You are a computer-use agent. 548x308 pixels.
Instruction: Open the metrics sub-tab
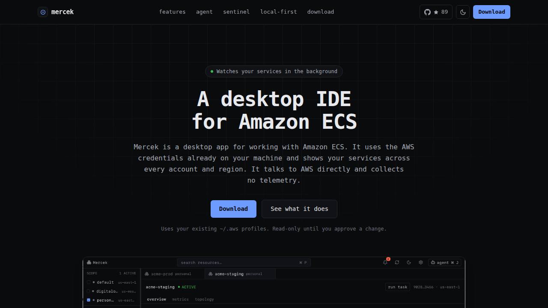[x=180, y=299]
